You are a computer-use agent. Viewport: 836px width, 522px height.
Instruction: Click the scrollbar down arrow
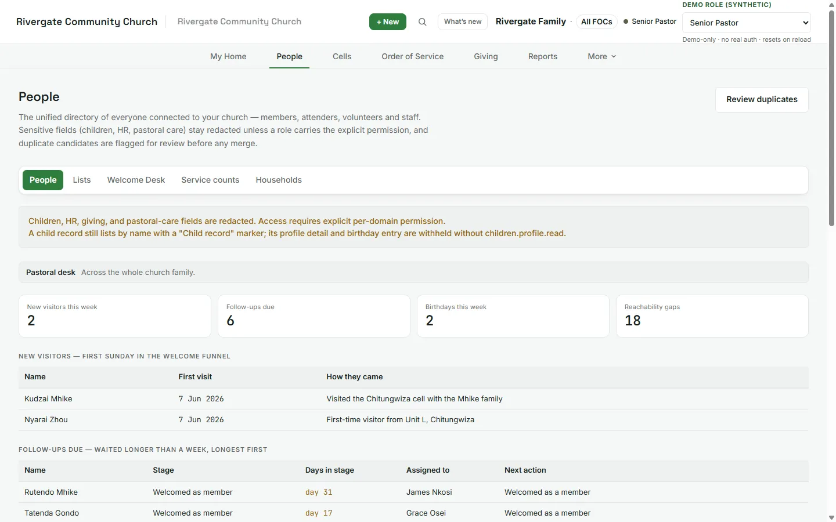(831, 517)
